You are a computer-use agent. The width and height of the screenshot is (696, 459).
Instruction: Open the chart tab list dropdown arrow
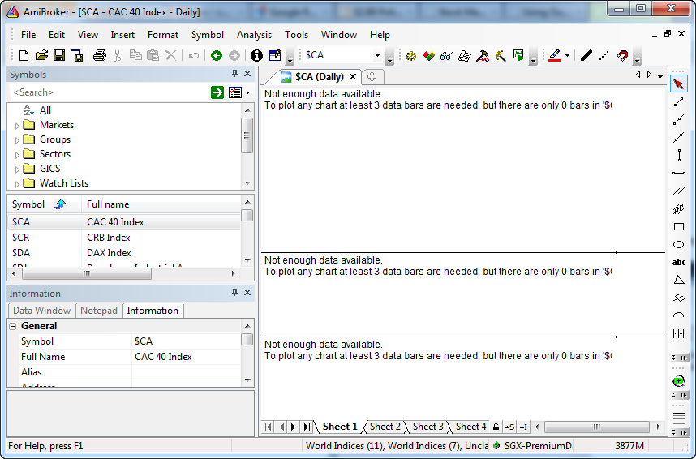(x=660, y=76)
